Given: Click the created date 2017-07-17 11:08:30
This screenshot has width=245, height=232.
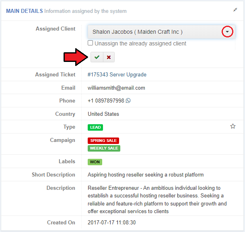Looking at the screenshot, I should 112,222.
